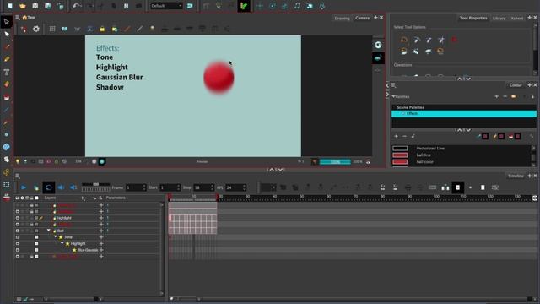Add a new colour swatch with plus
Screen dimensions: 540x304
(x=396, y=137)
